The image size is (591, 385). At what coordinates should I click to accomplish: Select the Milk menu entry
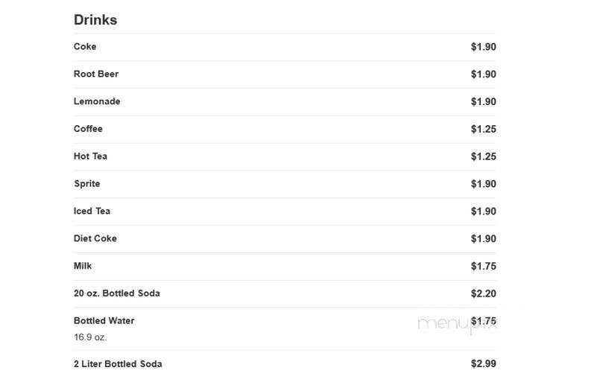pyautogui.click(x=83, y=266)
